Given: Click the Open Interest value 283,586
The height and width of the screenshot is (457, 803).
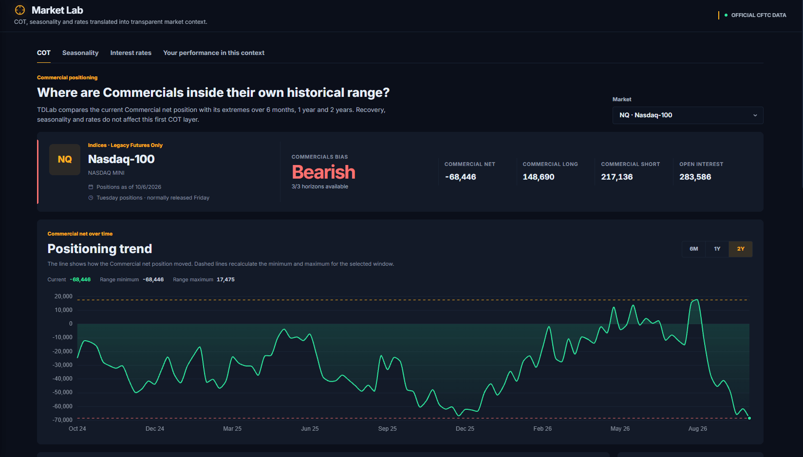Looking at the screenshot, I should click(695, 177).
